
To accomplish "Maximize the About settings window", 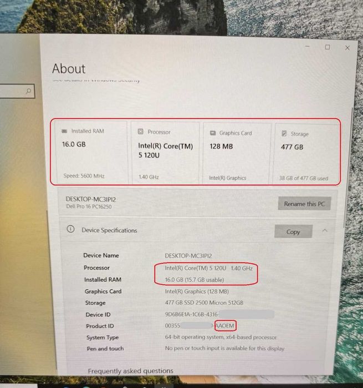I will [328, 47].
